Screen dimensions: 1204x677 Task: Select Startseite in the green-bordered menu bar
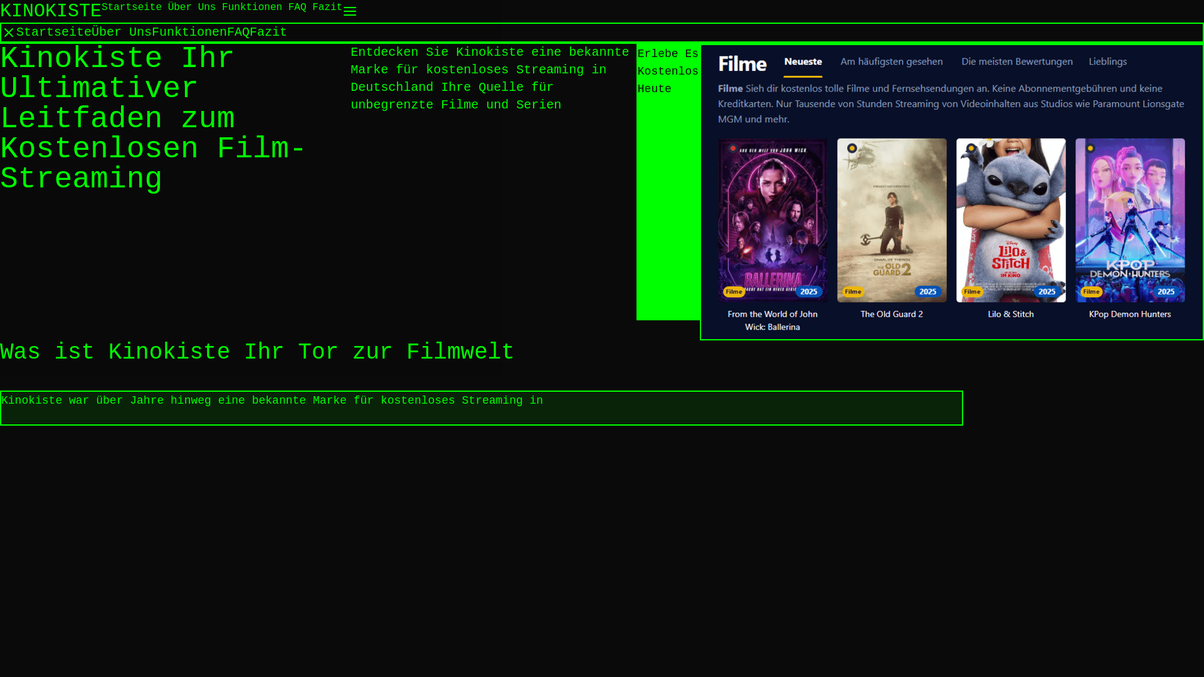[54, 32]
